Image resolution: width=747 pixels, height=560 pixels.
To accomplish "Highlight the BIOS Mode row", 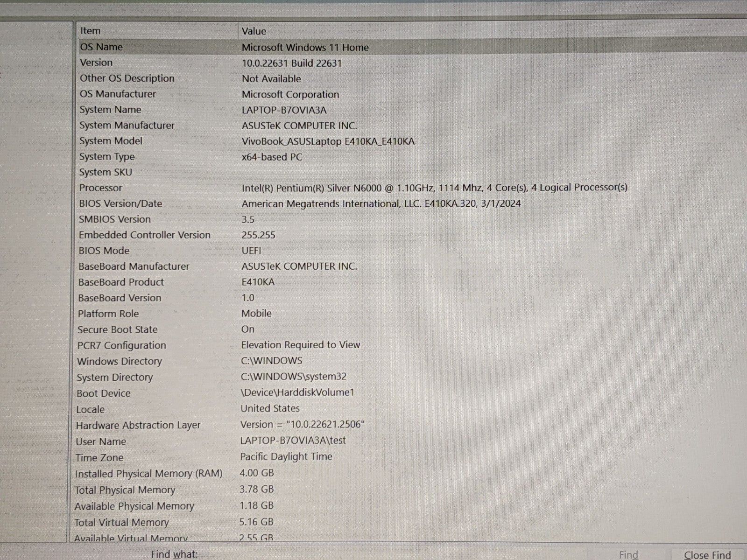I will coord(104,251).
